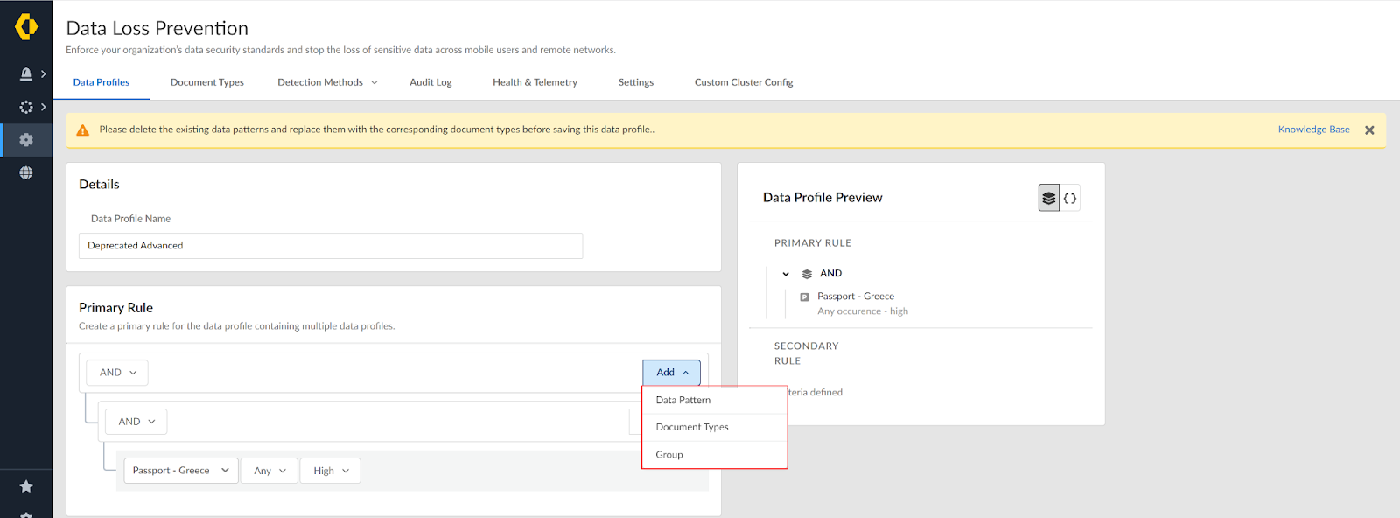Switch to the Audit Log tab
This screenshot has width=1400, height=518.
click(430, 82)
